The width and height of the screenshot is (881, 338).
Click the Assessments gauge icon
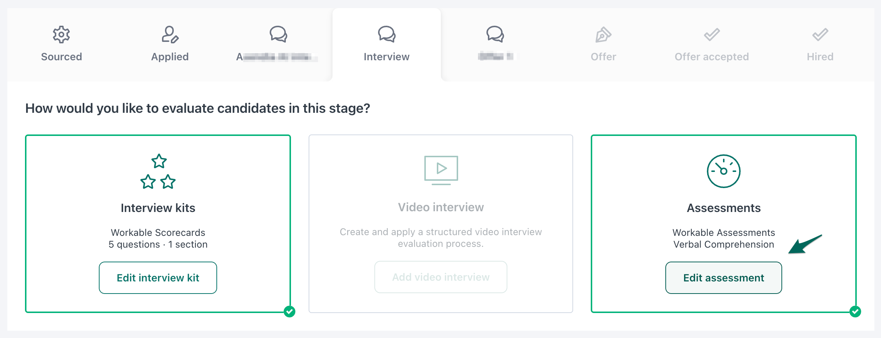pyautogui.click(x=723, y=171)
